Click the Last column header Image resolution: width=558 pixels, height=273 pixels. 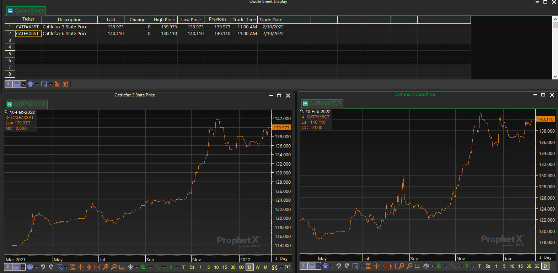(x=111, y=19)
